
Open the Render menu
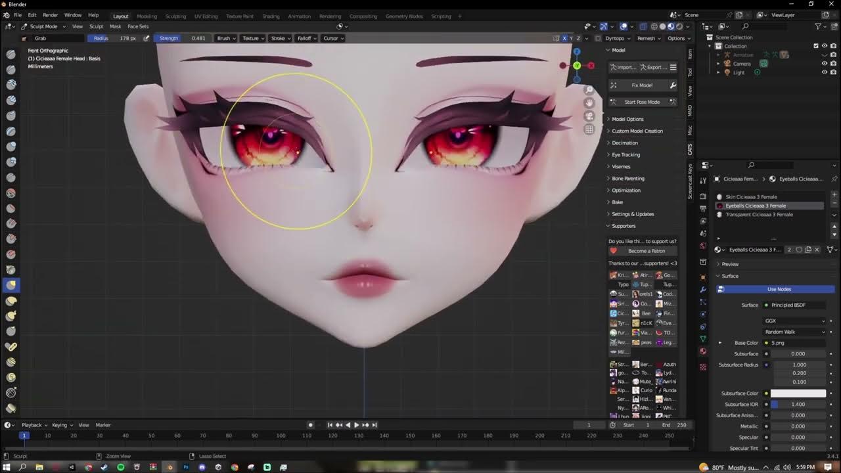[50, 15]
